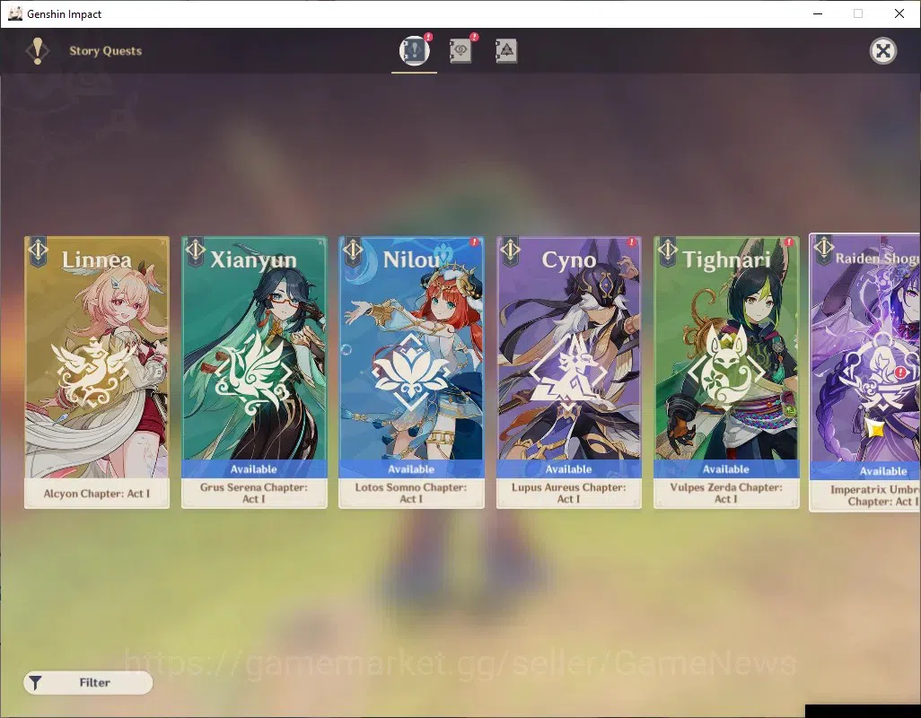Click the funnel icon in Filter button

point(35,683)
